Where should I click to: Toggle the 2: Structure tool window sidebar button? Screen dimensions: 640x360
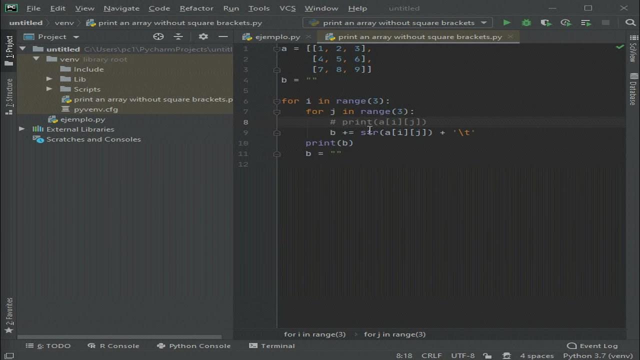tap(8, 96)
